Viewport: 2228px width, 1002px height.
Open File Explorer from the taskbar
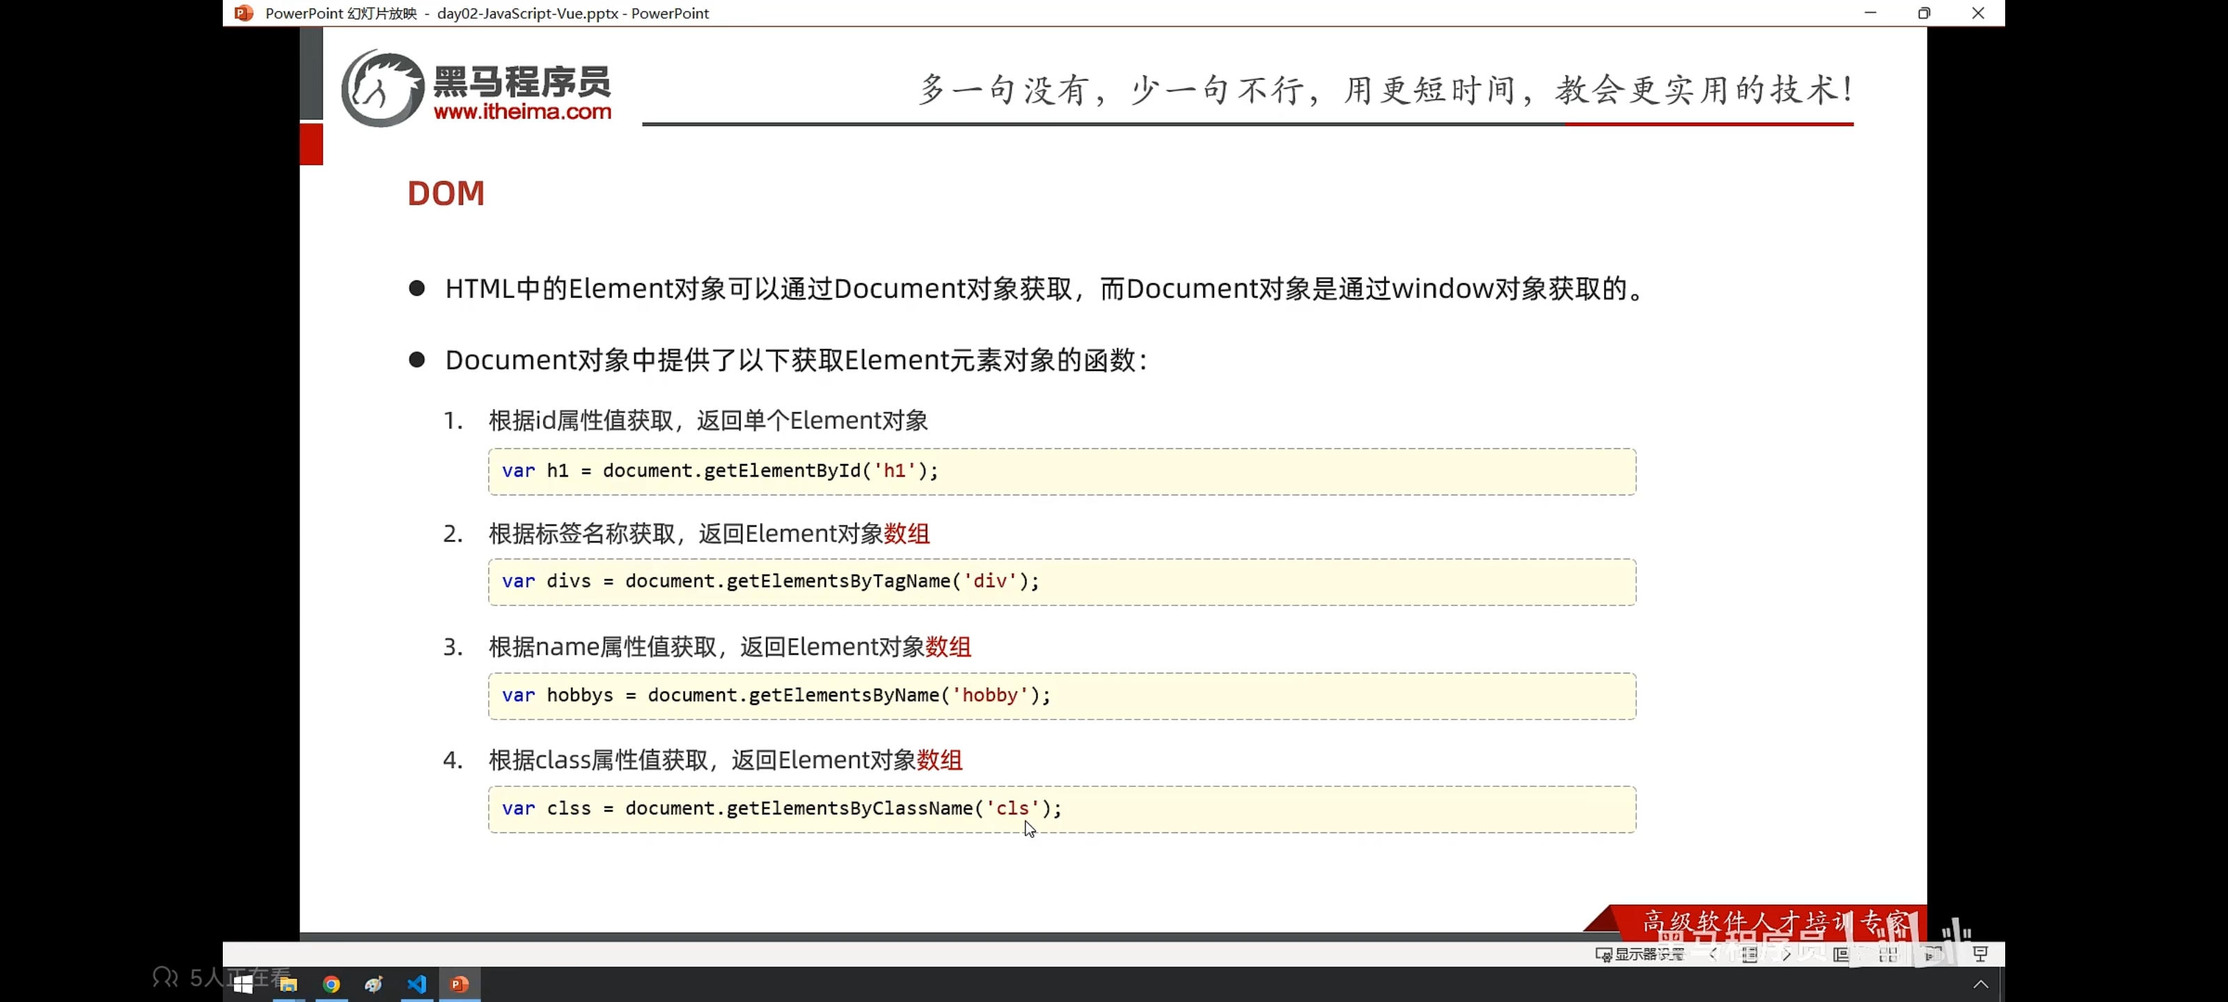(288, 984)
